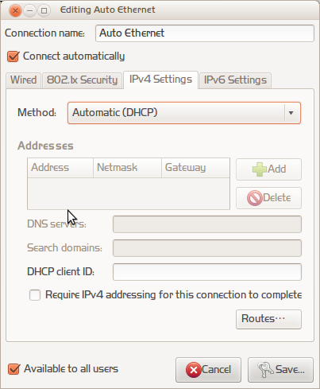
Task: Click the green plus icon on Add
Action: (x=260, y=169)
